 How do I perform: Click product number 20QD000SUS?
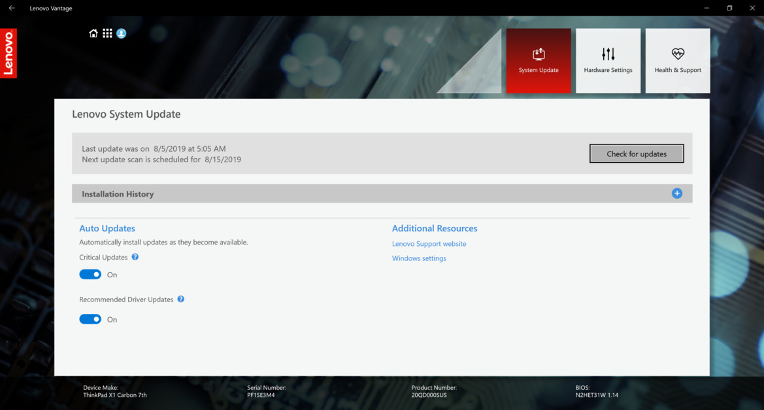(x=429, y=396)
